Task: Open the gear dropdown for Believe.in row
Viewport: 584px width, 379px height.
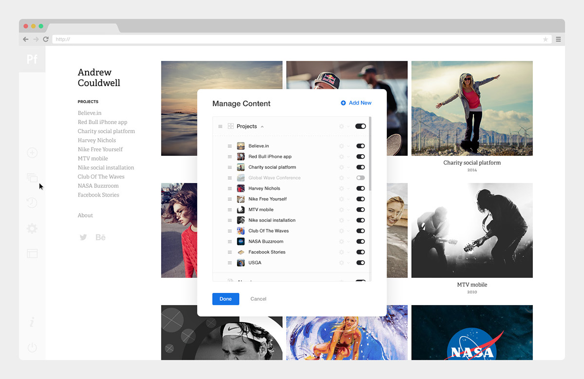Action: tap(344, 146)
